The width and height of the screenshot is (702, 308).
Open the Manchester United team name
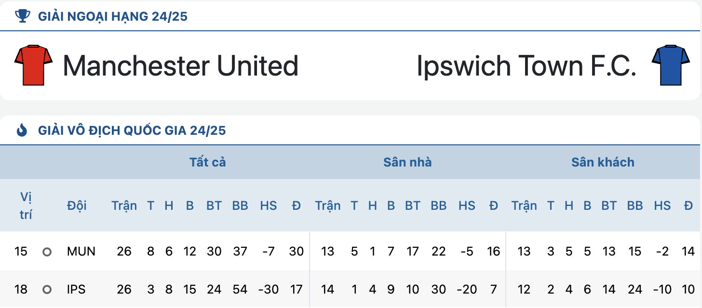point(181,66)
